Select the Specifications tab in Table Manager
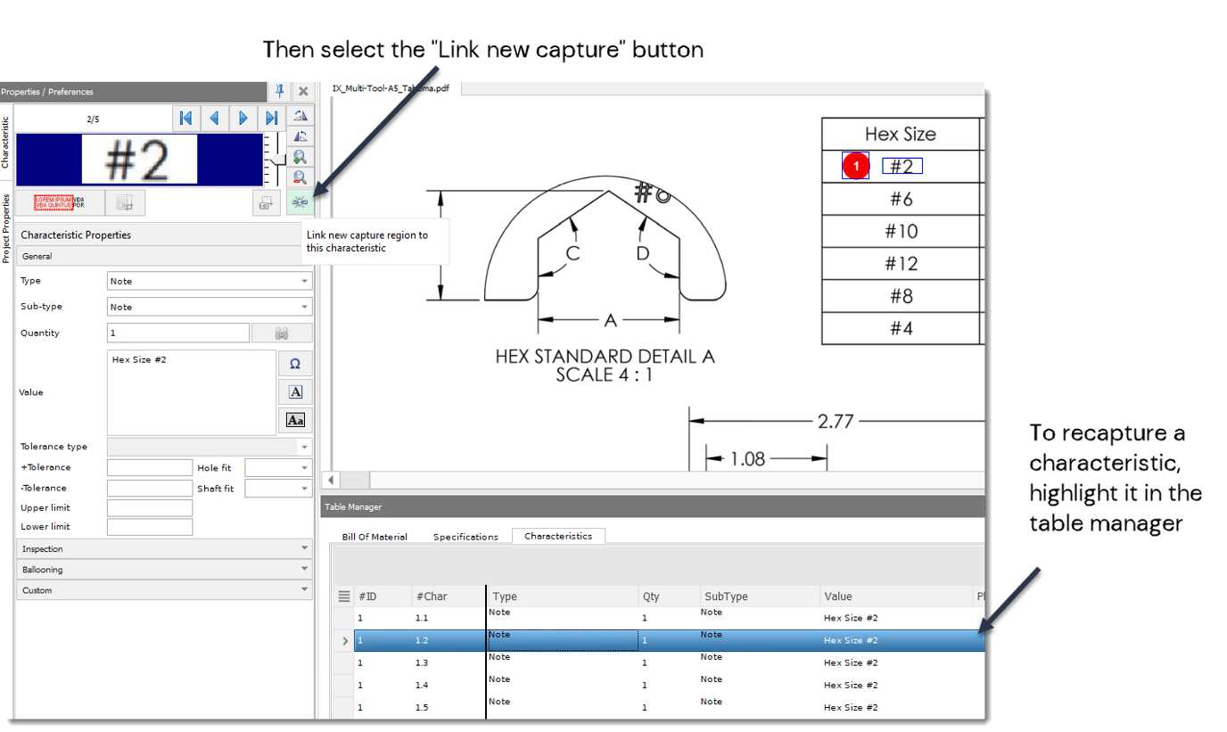 tap(465, 536)
